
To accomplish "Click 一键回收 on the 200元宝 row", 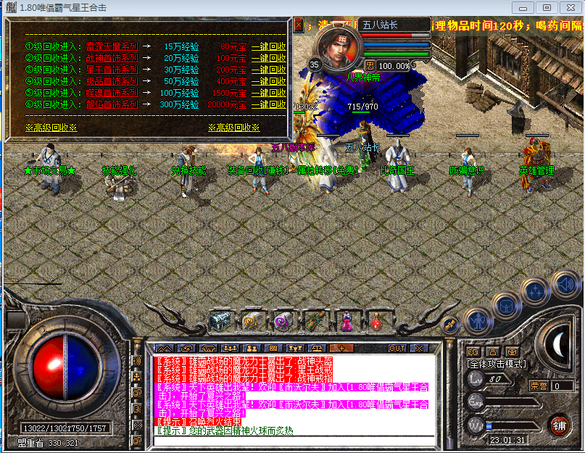I will 269,70.
